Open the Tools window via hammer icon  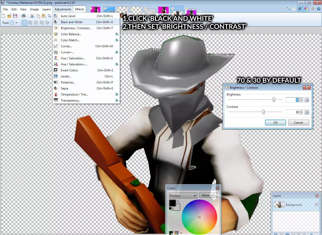coord(288,9)
